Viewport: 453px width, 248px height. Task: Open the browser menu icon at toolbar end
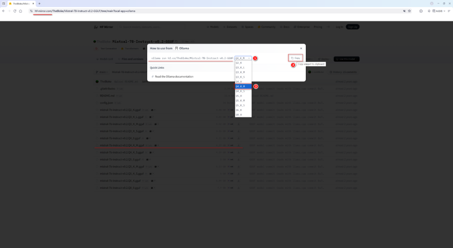click(x=449, y=11)
